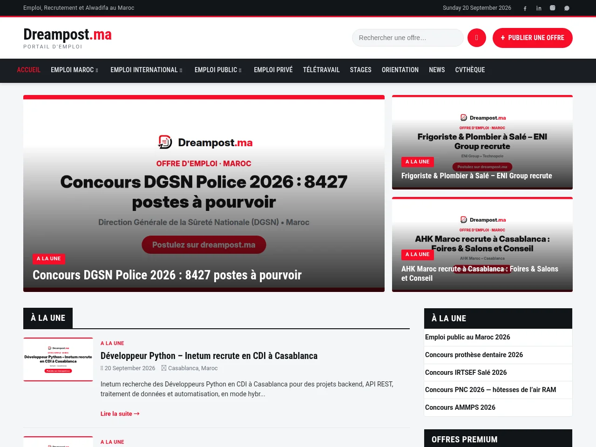Open the LinkedIn icon in top bar
The height and width of the screenshot is (447, 596).
[539, 8]
